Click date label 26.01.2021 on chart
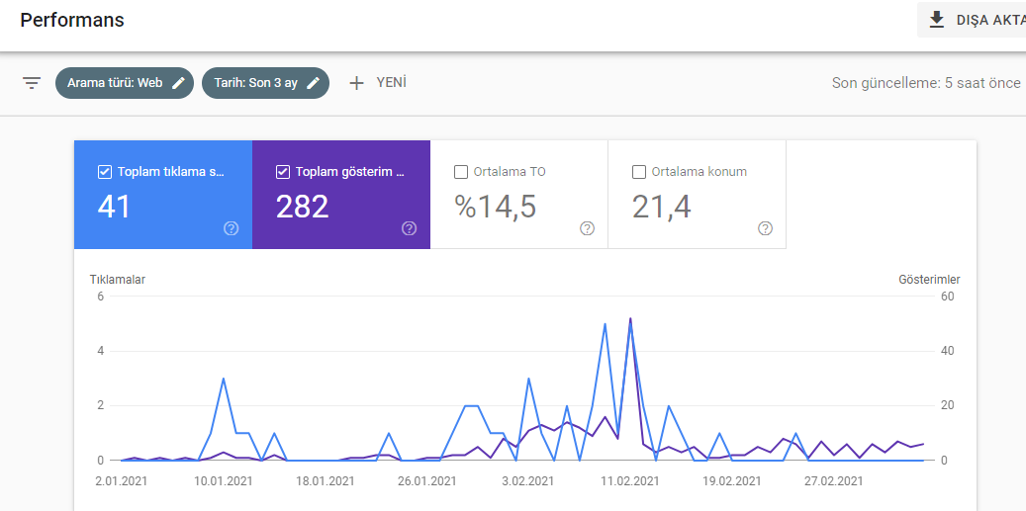Screen dimensions: 1026x511 pos(427,481)
